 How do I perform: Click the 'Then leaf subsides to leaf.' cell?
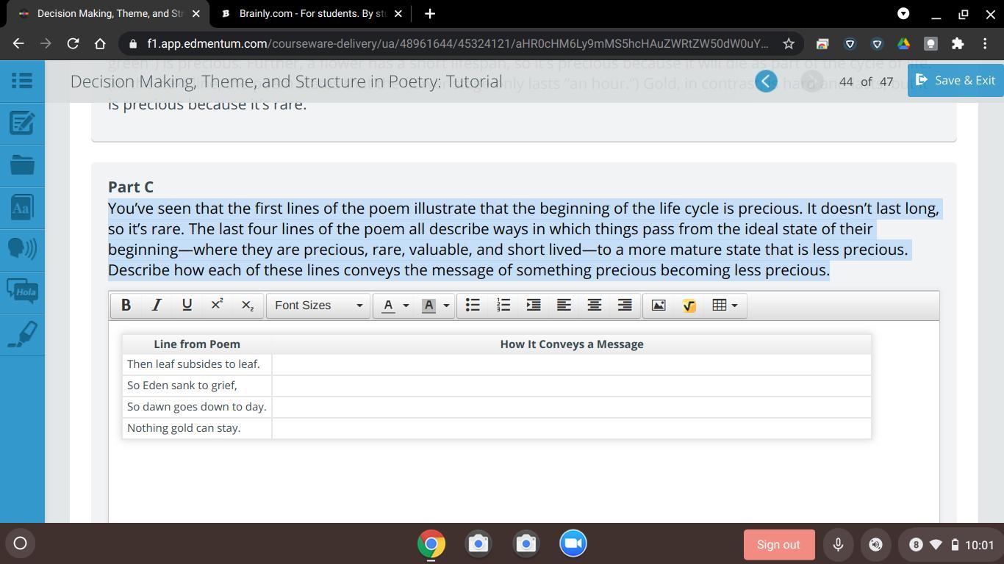point(197,364)
